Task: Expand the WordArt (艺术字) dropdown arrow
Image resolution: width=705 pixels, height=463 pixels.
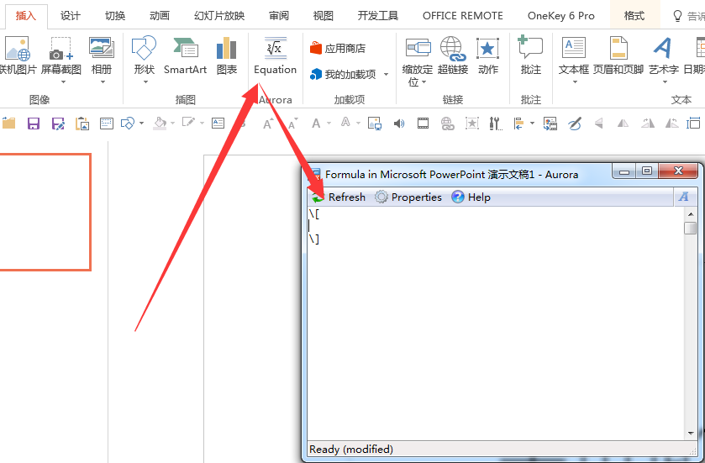Action: point(665,82)
